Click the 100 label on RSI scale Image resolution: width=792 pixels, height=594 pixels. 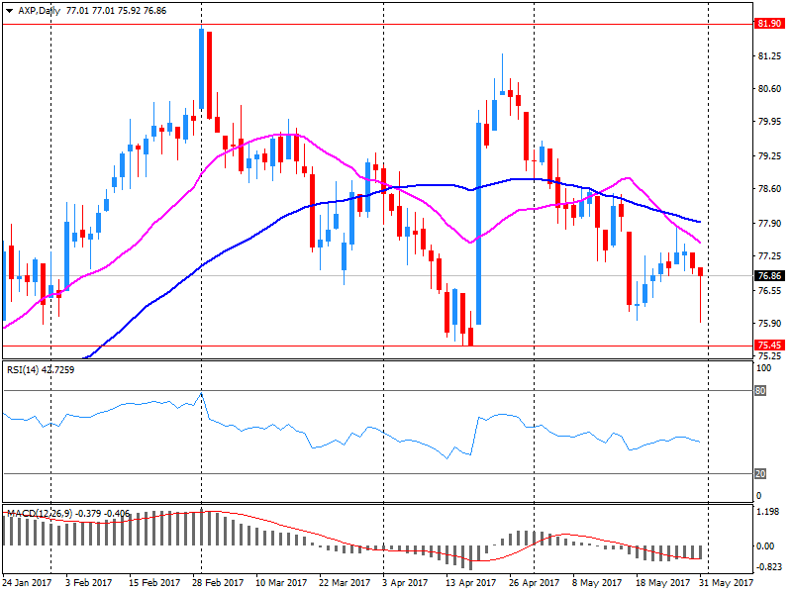[x=763, y=367]
